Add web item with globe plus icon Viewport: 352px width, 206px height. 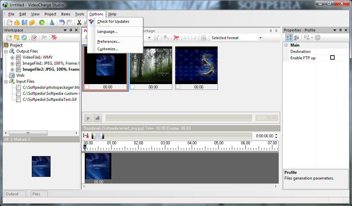[x=24, y=38]
